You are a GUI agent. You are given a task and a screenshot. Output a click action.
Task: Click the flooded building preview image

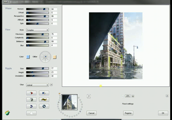[x=115, y=46]
